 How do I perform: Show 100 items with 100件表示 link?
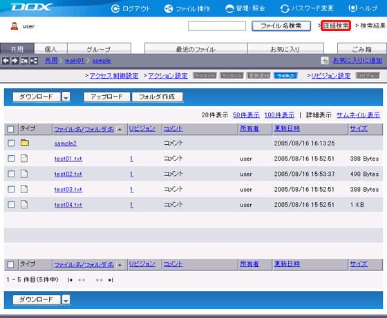point(279,115)
